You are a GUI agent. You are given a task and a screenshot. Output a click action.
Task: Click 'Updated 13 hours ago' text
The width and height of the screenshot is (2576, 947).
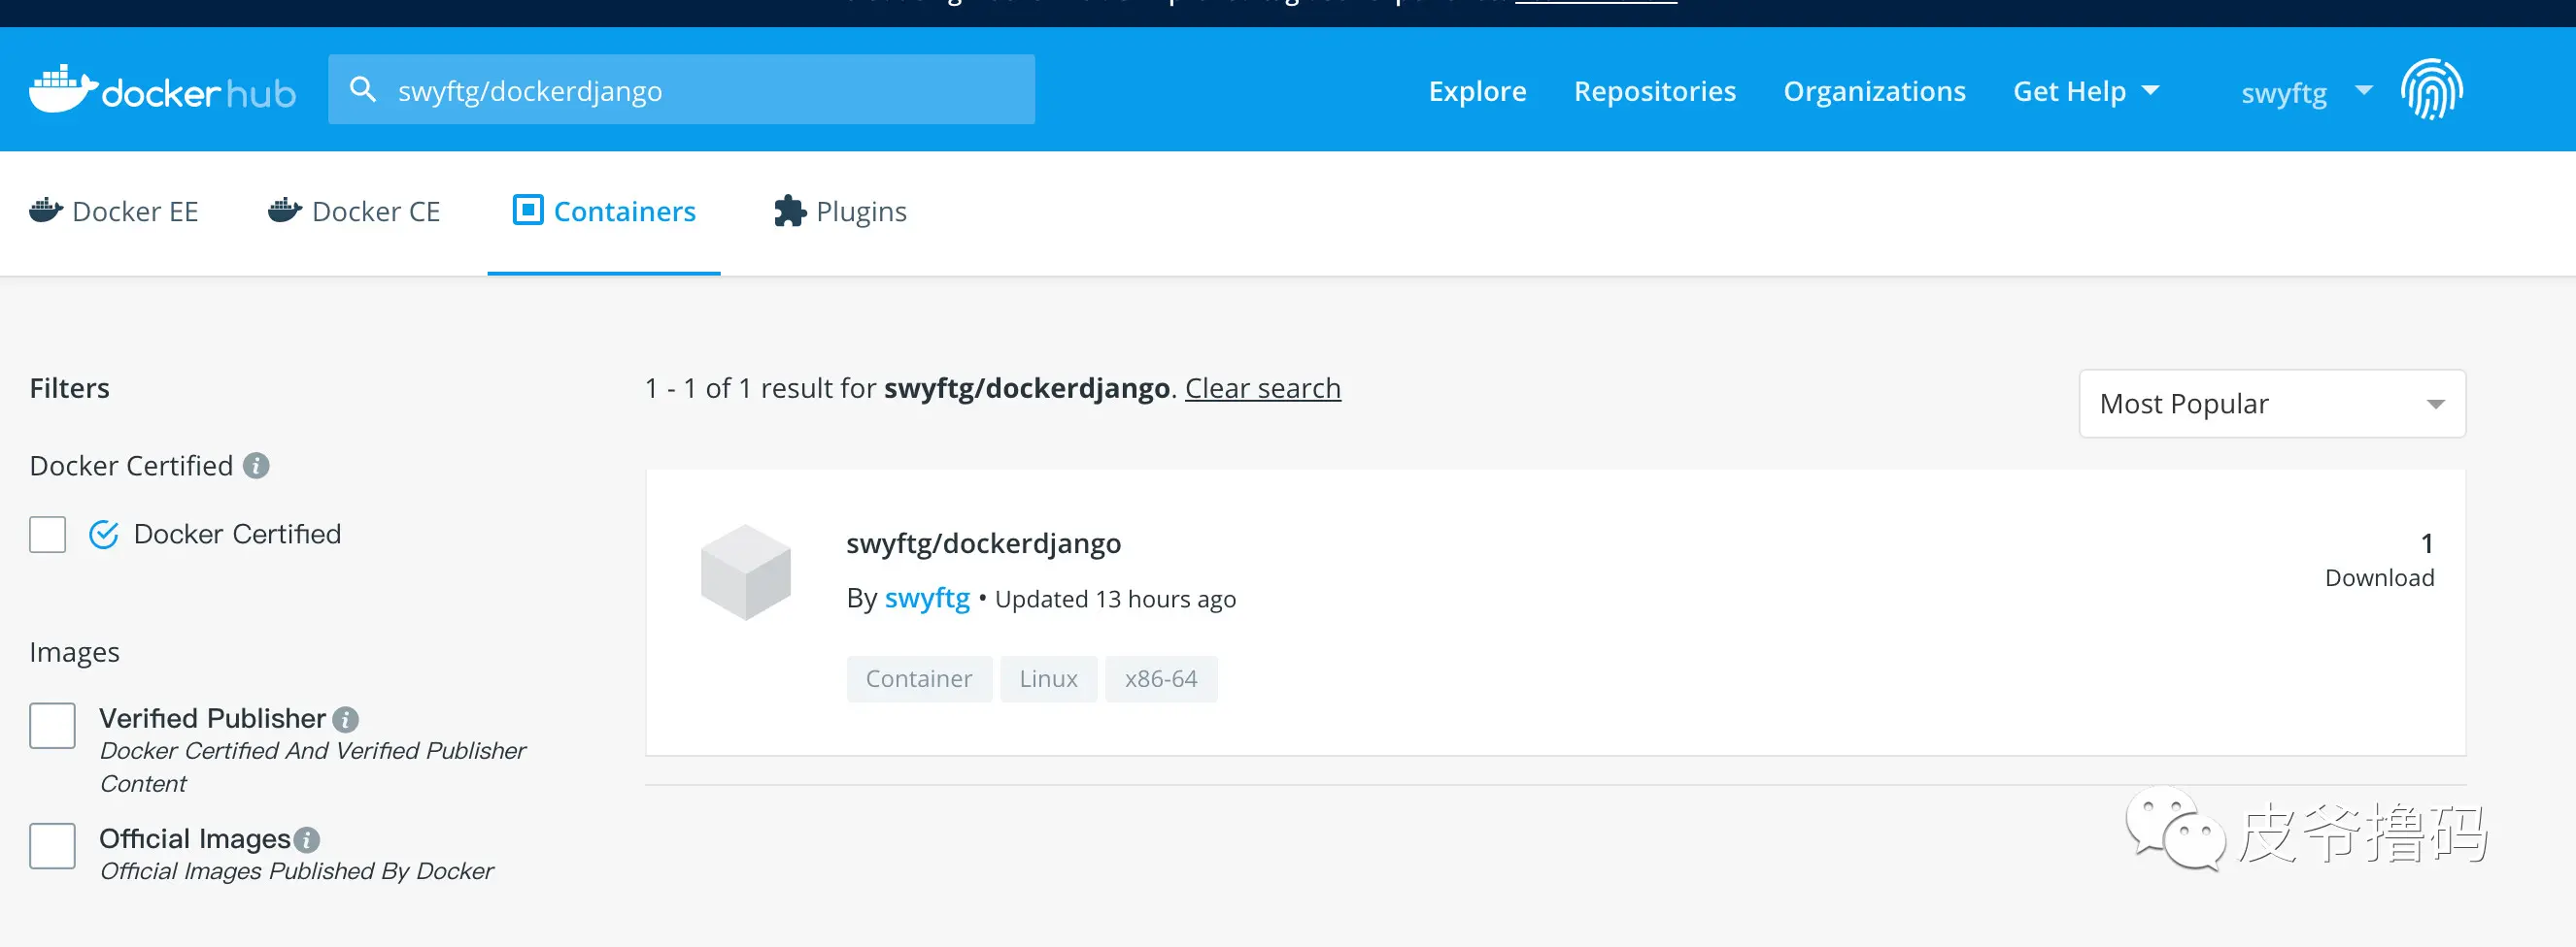pos(1115,600)
